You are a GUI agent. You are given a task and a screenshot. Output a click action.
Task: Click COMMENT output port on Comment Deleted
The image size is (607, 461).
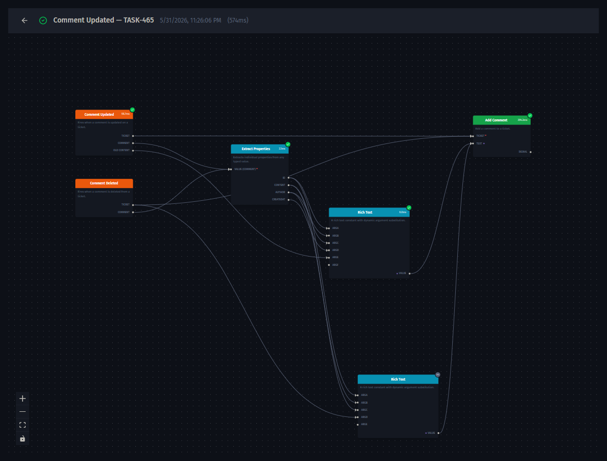pos(133,213)
